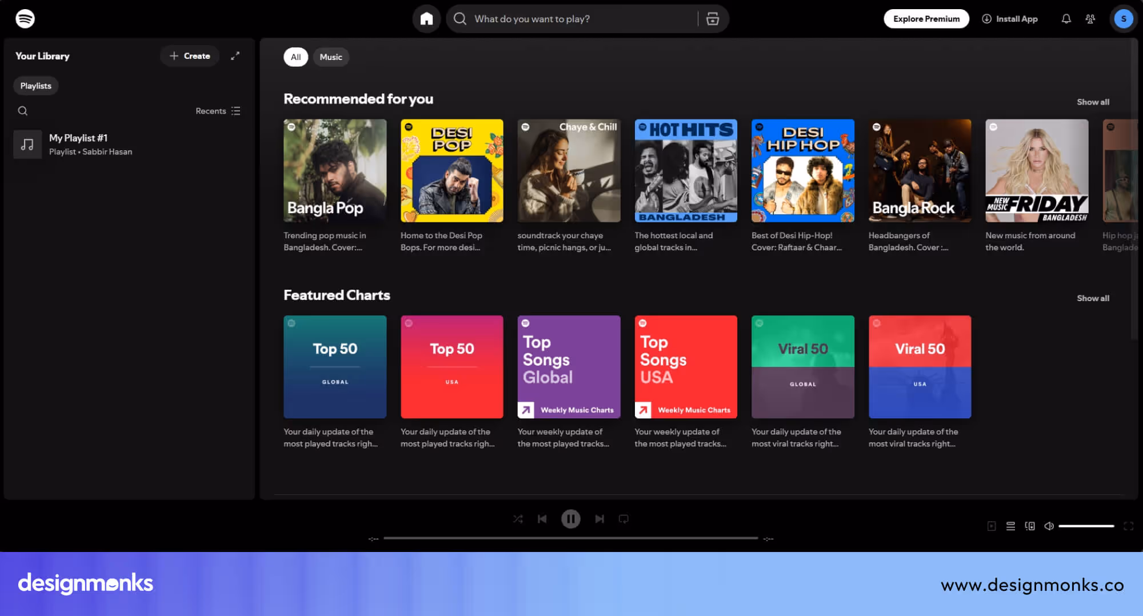Viewport: 1143px width, 616px height.
Task: Click the search magnifier icon in top bar
Action: (x=460, y=19)
